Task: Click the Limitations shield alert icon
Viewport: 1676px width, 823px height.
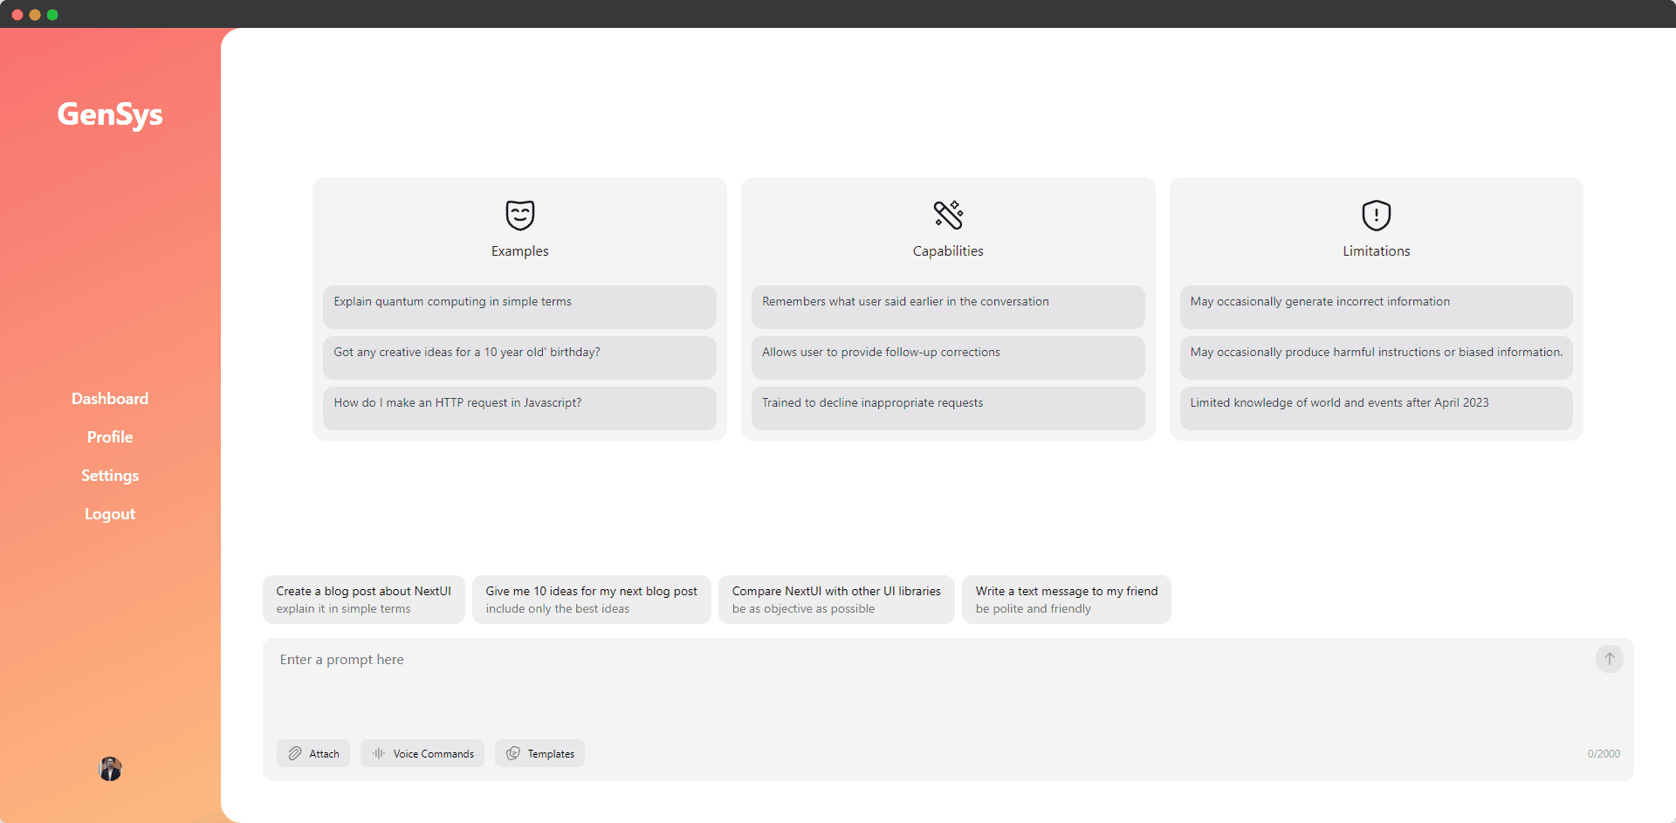Action: click(1376, 215)
